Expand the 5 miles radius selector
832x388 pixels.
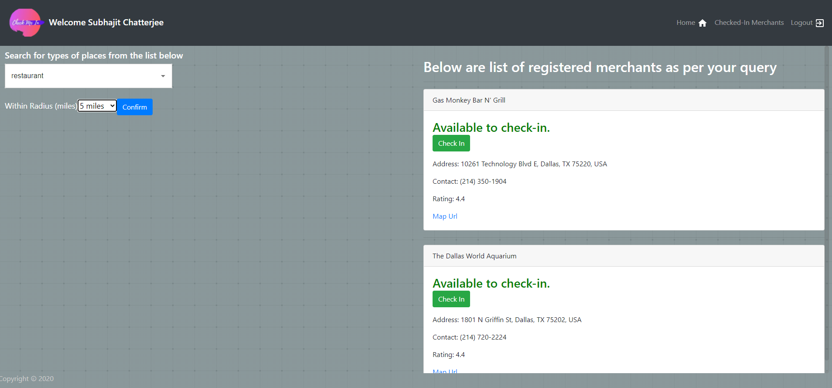click(97, 106)
